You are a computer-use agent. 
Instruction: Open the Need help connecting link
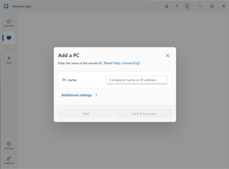pyautogui.click(x=122, y=63)
